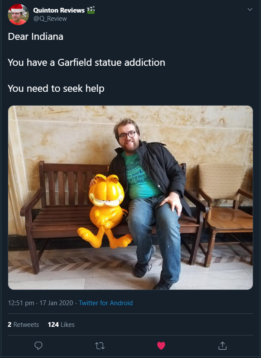This screenshot has height=358, width=261.
Task: Unlike the tweet via red heart
Action: click(161, 346)
